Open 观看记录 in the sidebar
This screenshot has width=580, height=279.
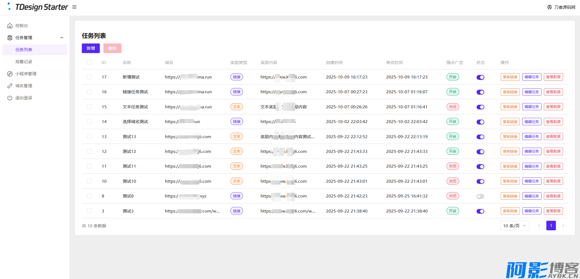[24, 62]
